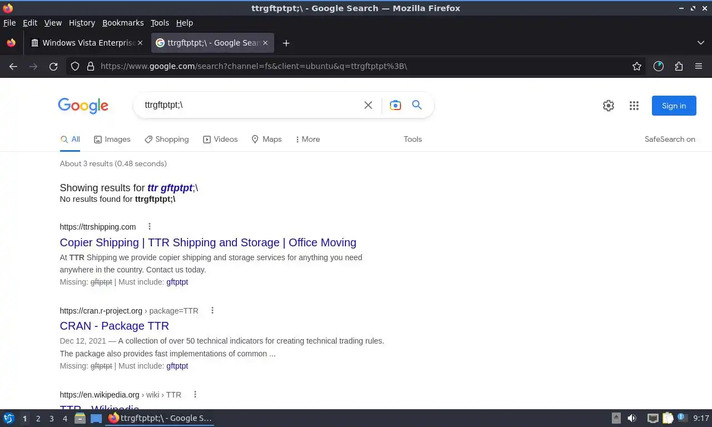712x427 pixels.
Task: Require gftptpt under CRAN result
Action: pos(177,366)
